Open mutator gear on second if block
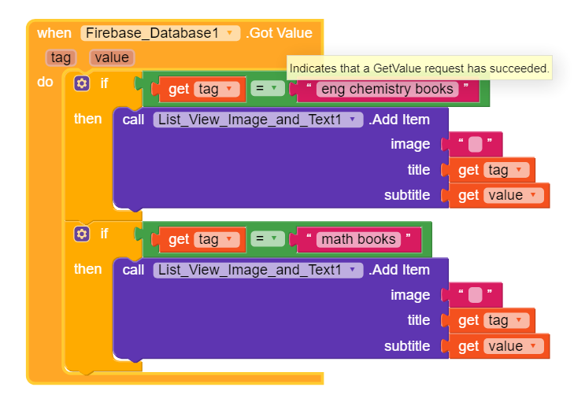 82,234
